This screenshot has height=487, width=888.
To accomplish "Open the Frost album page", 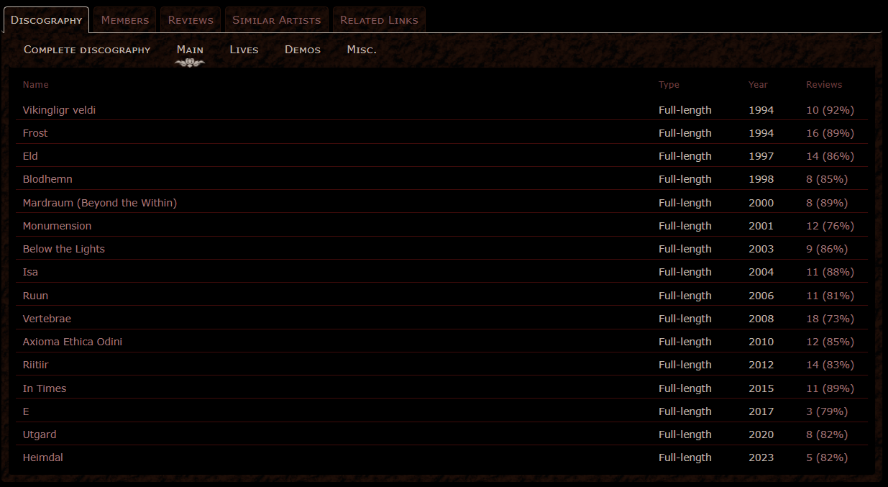I will click(35, 133).
